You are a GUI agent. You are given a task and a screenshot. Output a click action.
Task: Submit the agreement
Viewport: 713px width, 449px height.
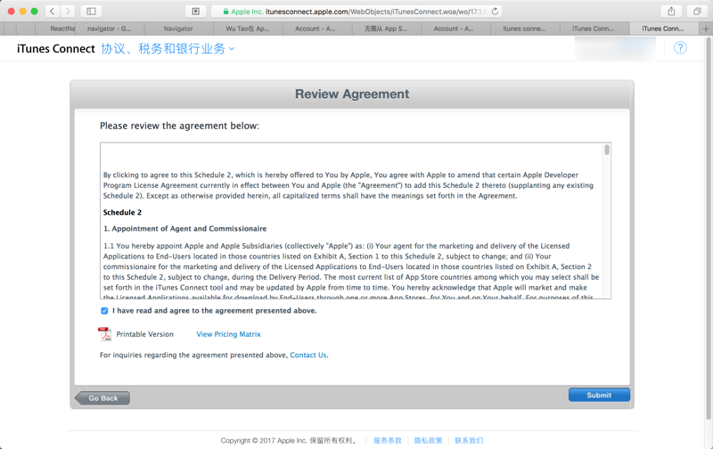(x=599, y=395)
